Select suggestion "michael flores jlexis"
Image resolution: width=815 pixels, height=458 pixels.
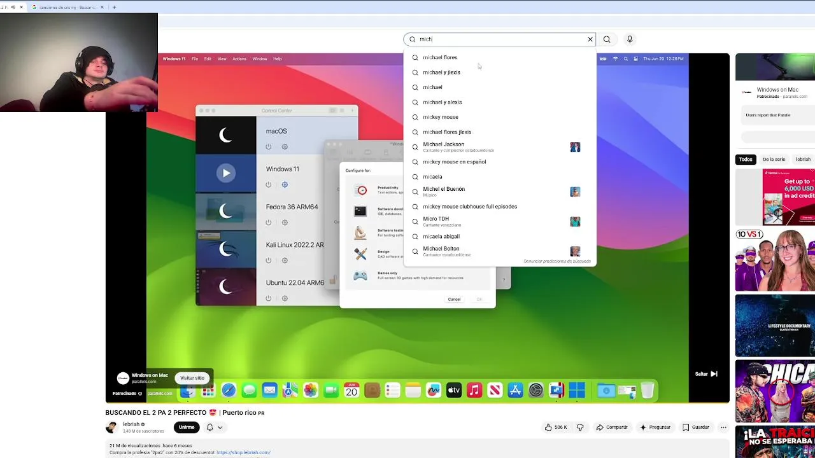point(500,132)
